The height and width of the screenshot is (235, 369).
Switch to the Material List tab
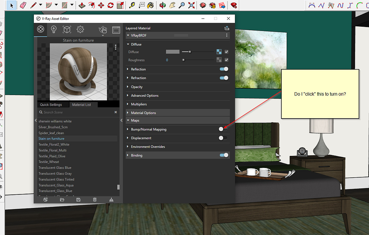pyautogui.click(x=82, y=105)
